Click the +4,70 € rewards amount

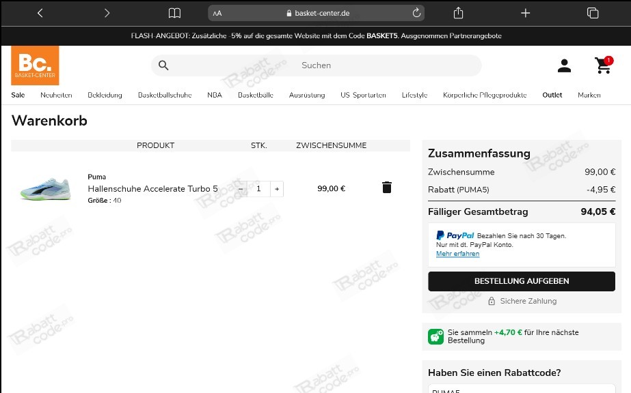[x=508, y=332]
